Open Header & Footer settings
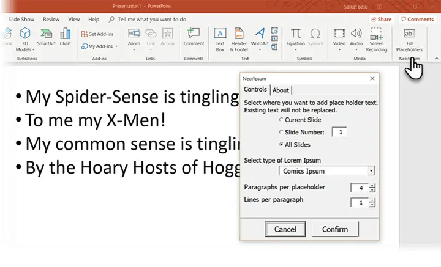 pyautogui.click(x=239, y=40)
